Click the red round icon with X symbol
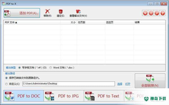Screen dimensions: 169x105 click(x=145, y=13)
